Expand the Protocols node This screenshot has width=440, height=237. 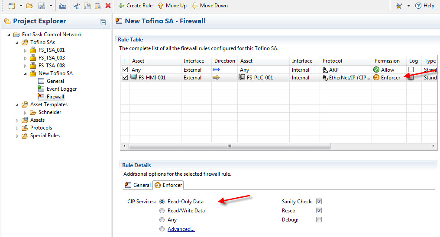tap(17, 128)
